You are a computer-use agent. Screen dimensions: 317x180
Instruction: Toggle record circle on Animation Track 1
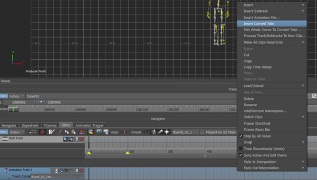coord(53,171)
